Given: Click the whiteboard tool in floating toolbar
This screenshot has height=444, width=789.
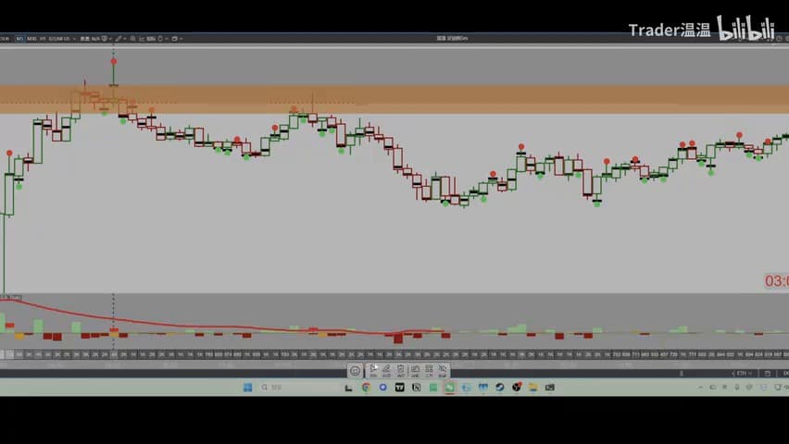Looking at the screenshot, I should (x=415, y=371).
